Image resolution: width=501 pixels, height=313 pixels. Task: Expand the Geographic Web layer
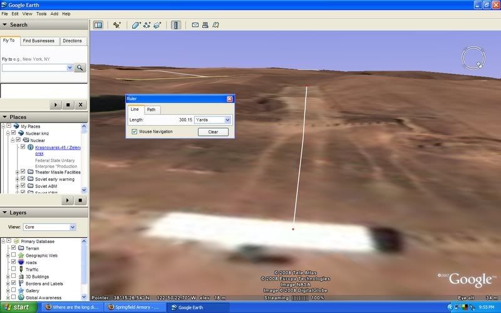[8, 255]
